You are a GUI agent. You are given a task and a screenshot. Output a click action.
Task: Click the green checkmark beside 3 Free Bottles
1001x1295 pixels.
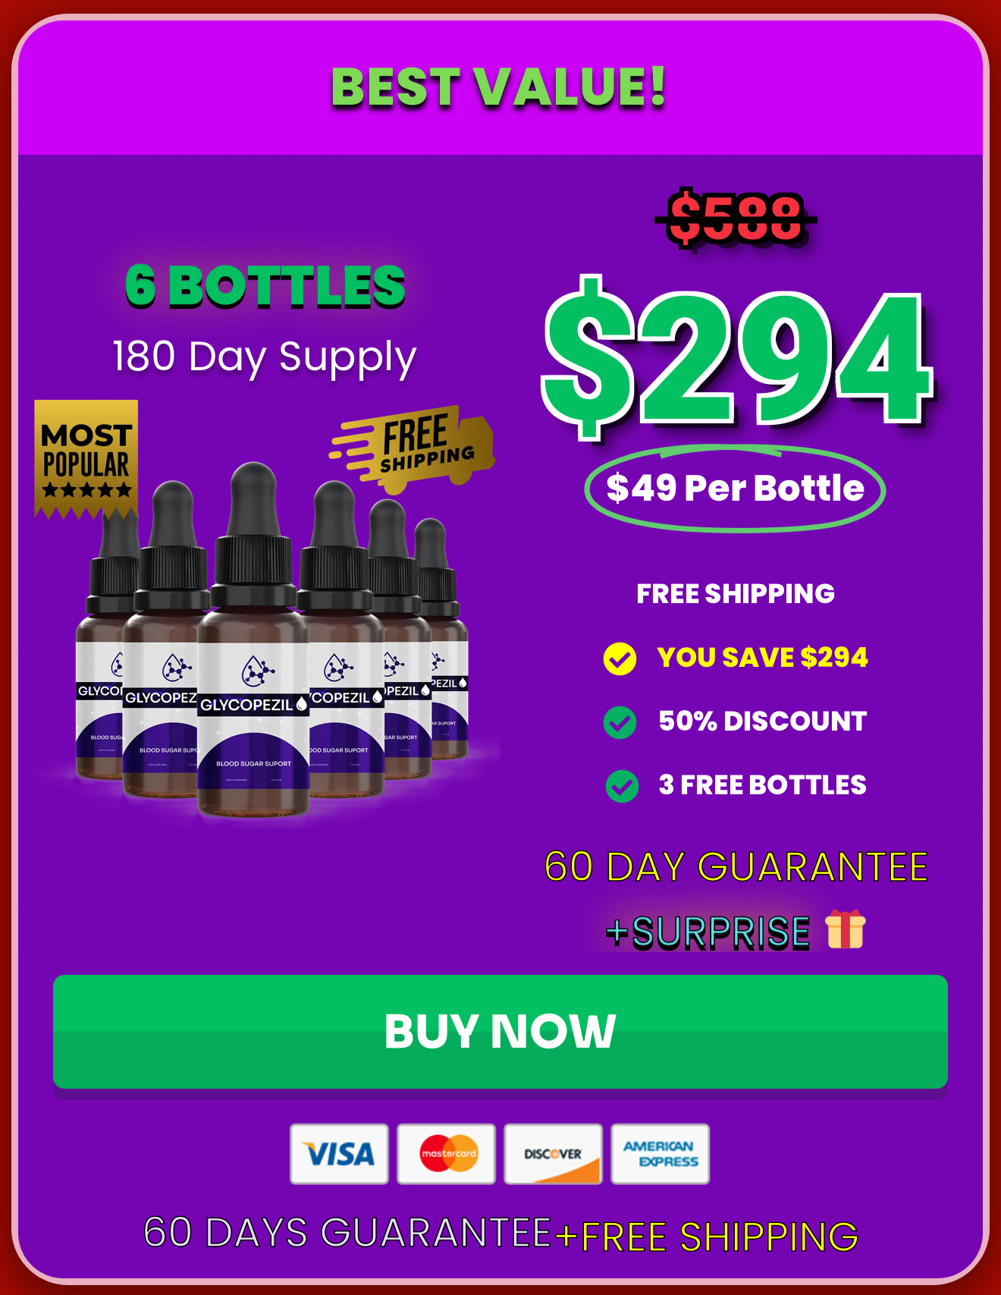(x=622, y=786)
